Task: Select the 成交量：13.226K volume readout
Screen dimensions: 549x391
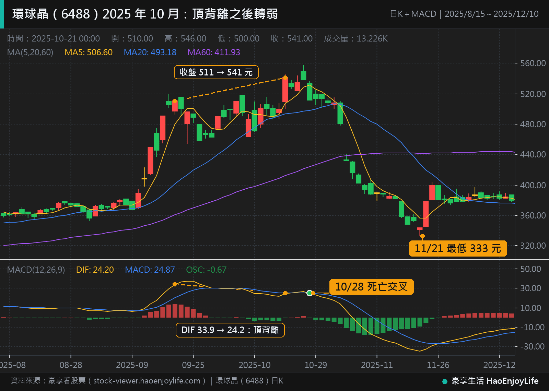Action: click(x=356, y=38)
